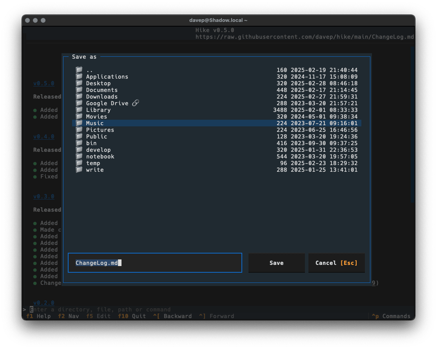Viewport: 437px width, 349px height.
Task: Click the terminal window title davep@Shadow.local
Action: pos(218,20)
